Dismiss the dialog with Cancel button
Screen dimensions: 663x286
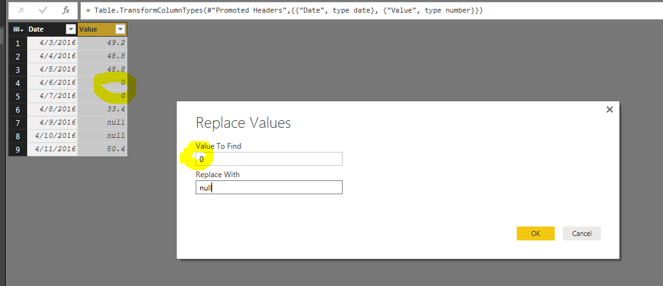click(581, 233)
